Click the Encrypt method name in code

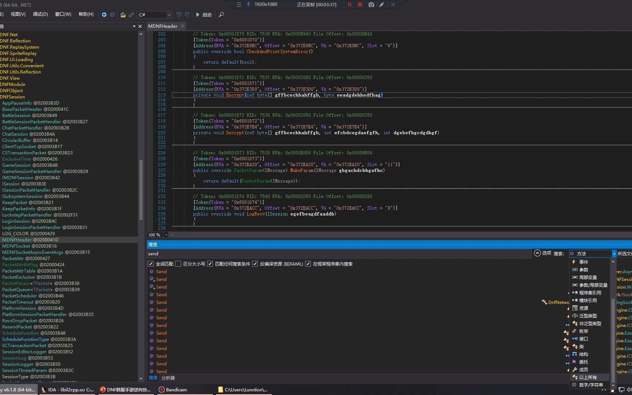235,95
